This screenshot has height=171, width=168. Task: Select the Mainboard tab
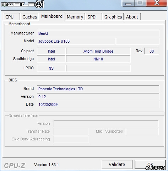(52, 16)
